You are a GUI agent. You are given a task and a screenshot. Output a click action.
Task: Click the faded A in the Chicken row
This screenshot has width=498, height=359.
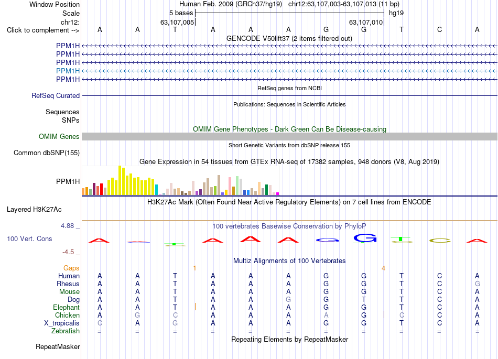[326, 315]
